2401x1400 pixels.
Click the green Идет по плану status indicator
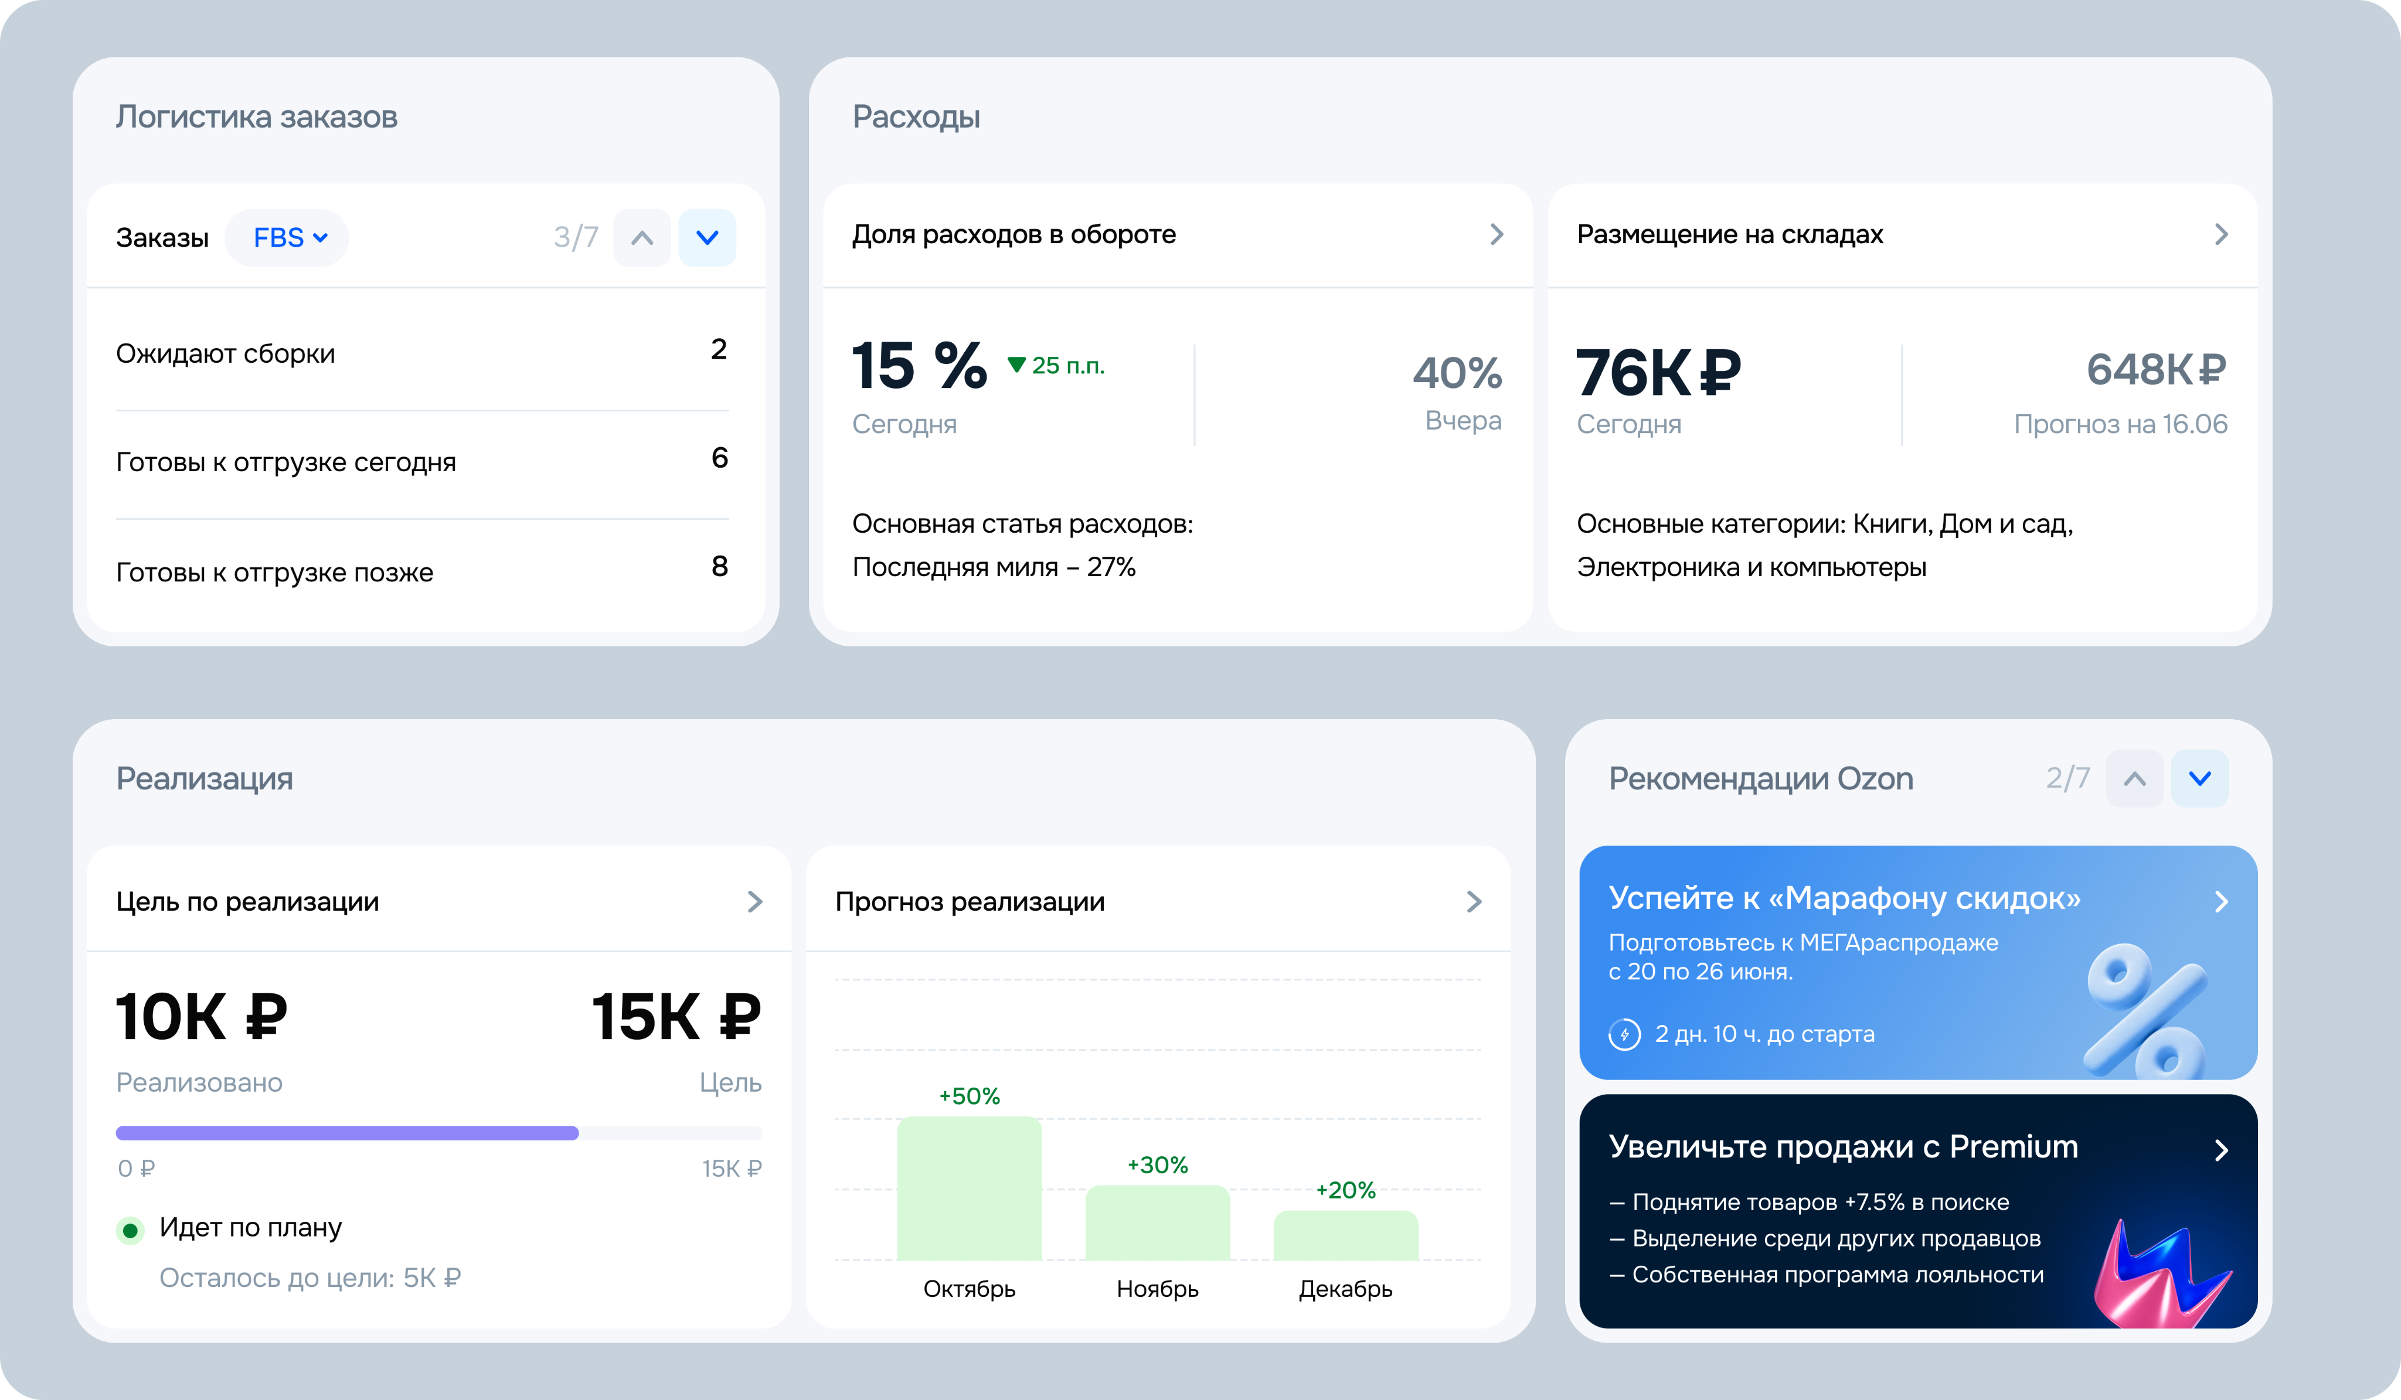tap(131, 1231)
